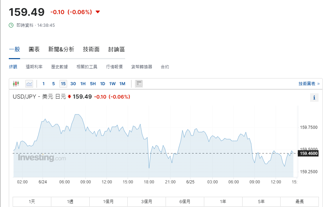Select the 1-minute interval
The image size is (328, 207).
(44, 84)
